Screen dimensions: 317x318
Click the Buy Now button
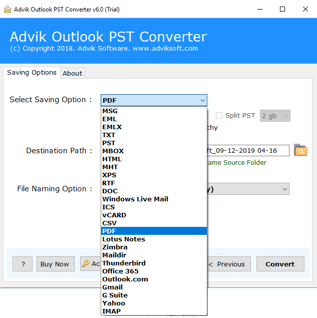[56, 264]
